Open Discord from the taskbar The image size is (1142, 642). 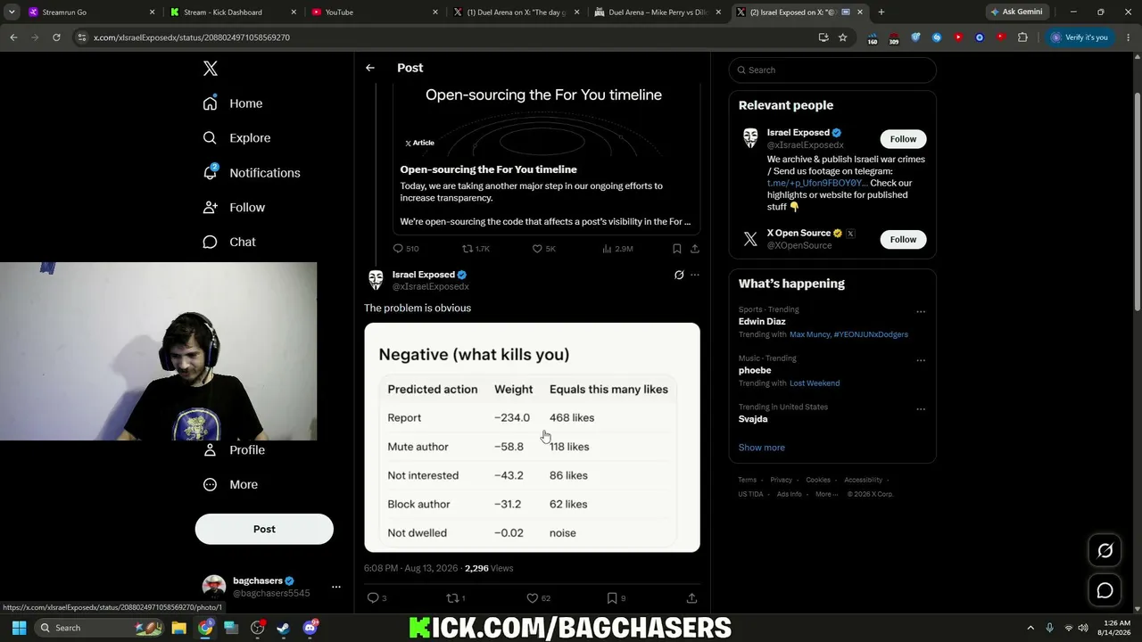[x=310, y=628]
